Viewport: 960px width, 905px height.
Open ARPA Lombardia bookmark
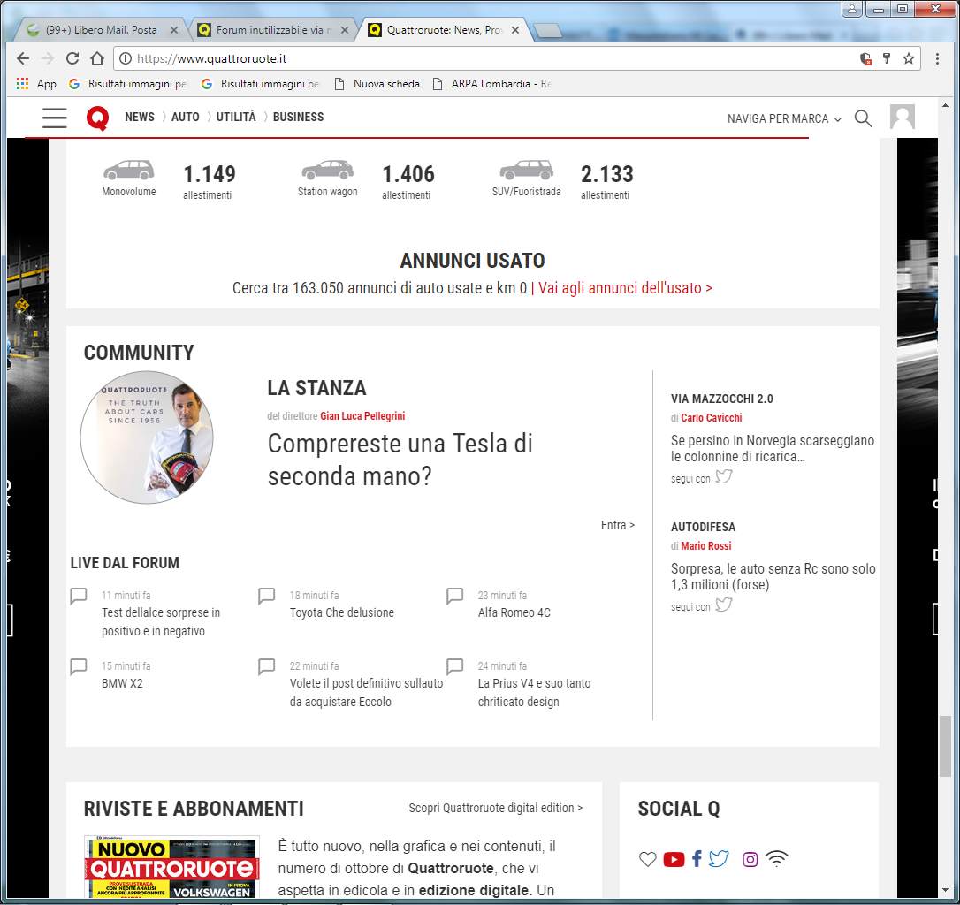[491, 84]
